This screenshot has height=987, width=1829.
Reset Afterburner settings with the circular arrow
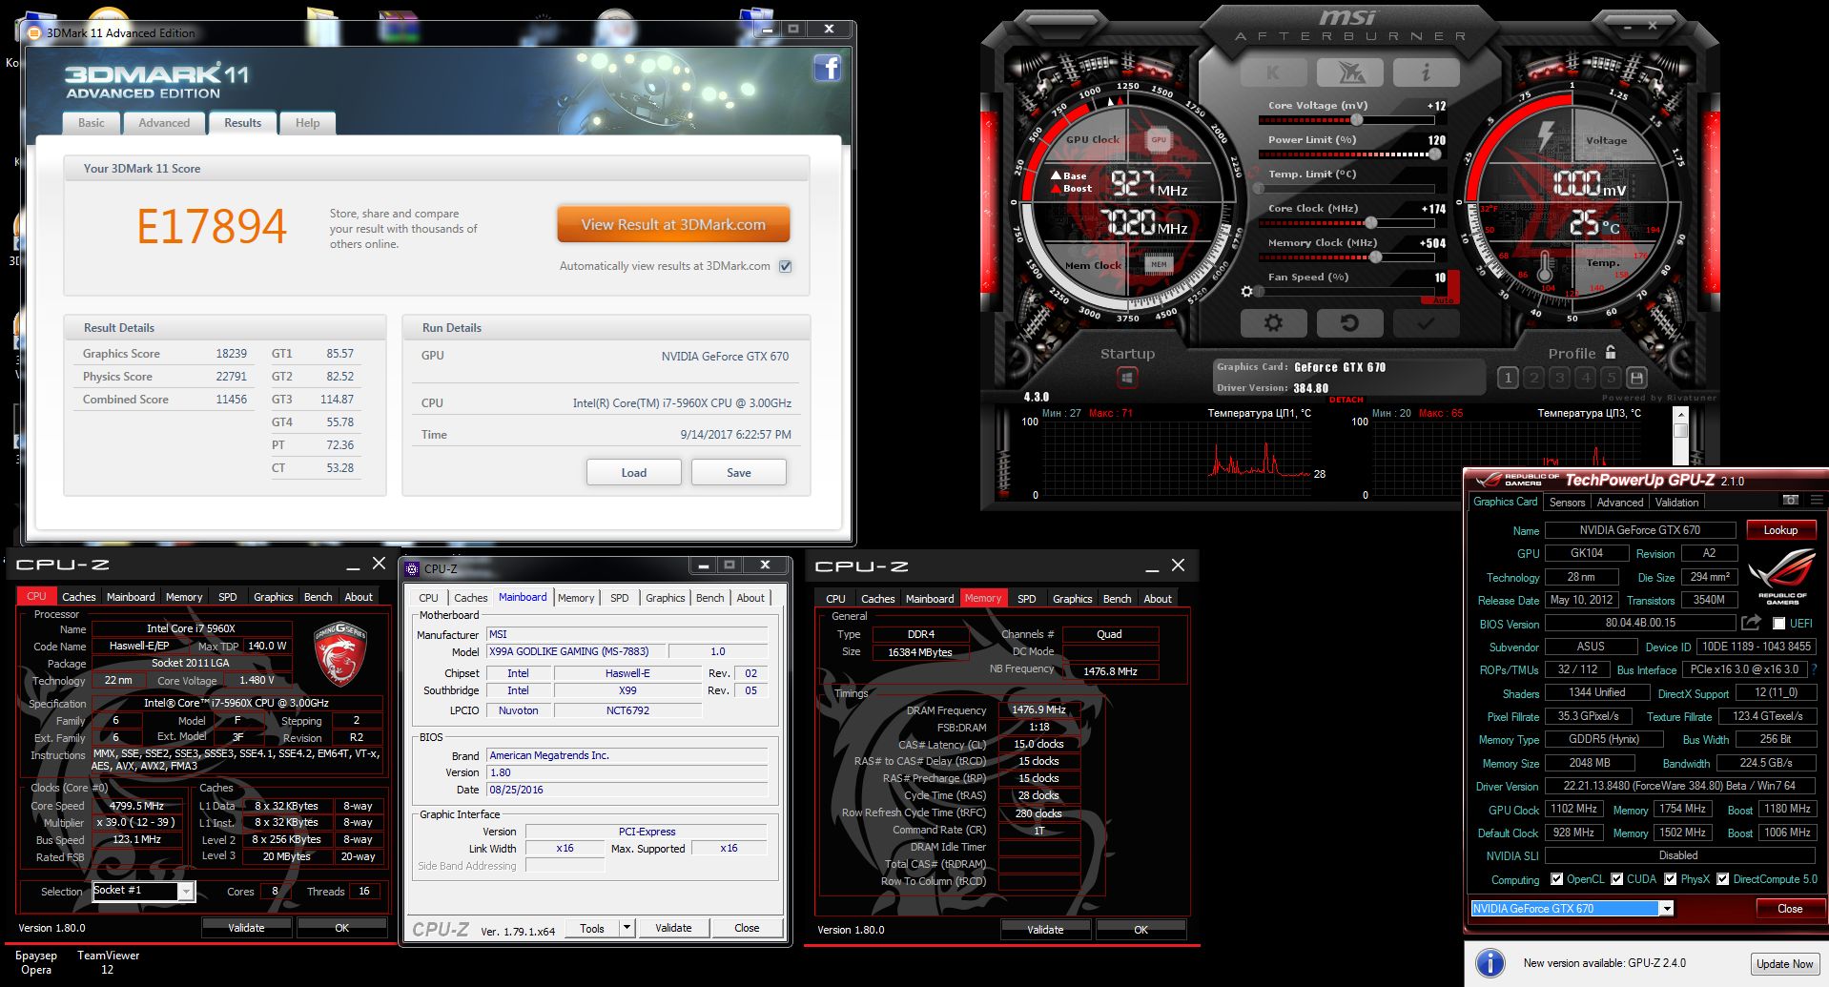point(1349,323)
